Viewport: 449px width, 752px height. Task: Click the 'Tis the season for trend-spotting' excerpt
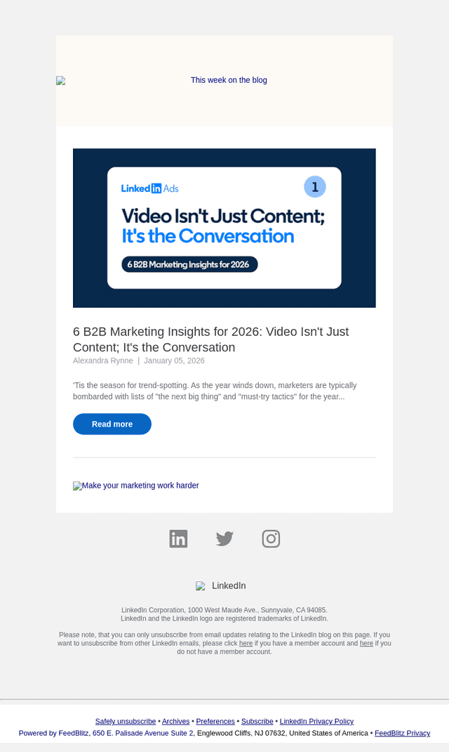point(215,391)
